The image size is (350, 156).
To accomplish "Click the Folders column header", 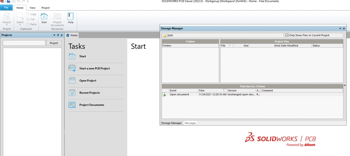I will click(190, 46).
